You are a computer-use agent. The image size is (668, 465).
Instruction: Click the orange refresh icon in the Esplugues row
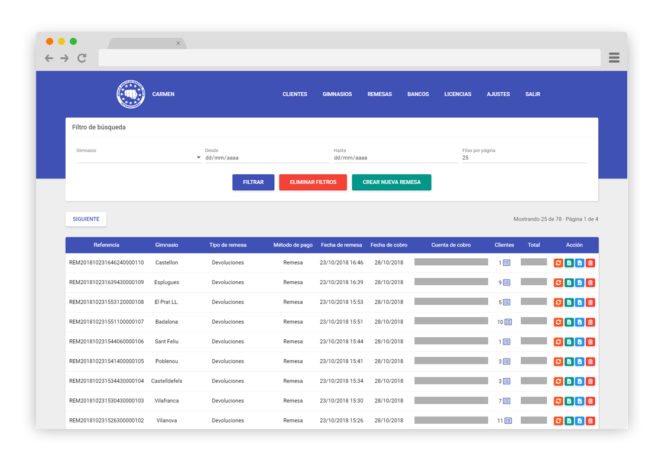pyautogui.click(x=558, y=282)
